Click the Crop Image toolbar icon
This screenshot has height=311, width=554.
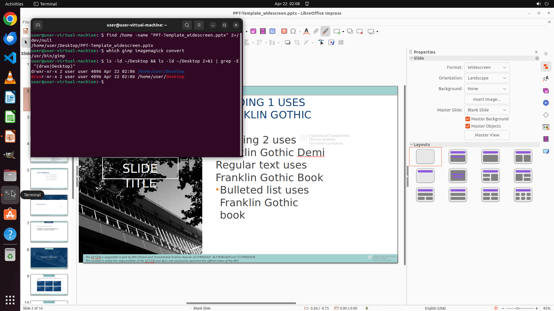(297, 42)
